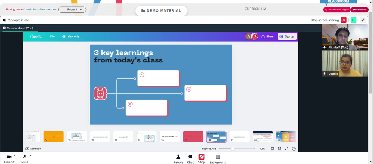Select slide thumbnail 75
373x164 pixels.
[x=77, y=137]
